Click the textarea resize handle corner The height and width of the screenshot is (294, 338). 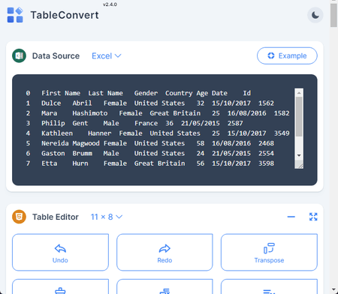tap(300, 165)
